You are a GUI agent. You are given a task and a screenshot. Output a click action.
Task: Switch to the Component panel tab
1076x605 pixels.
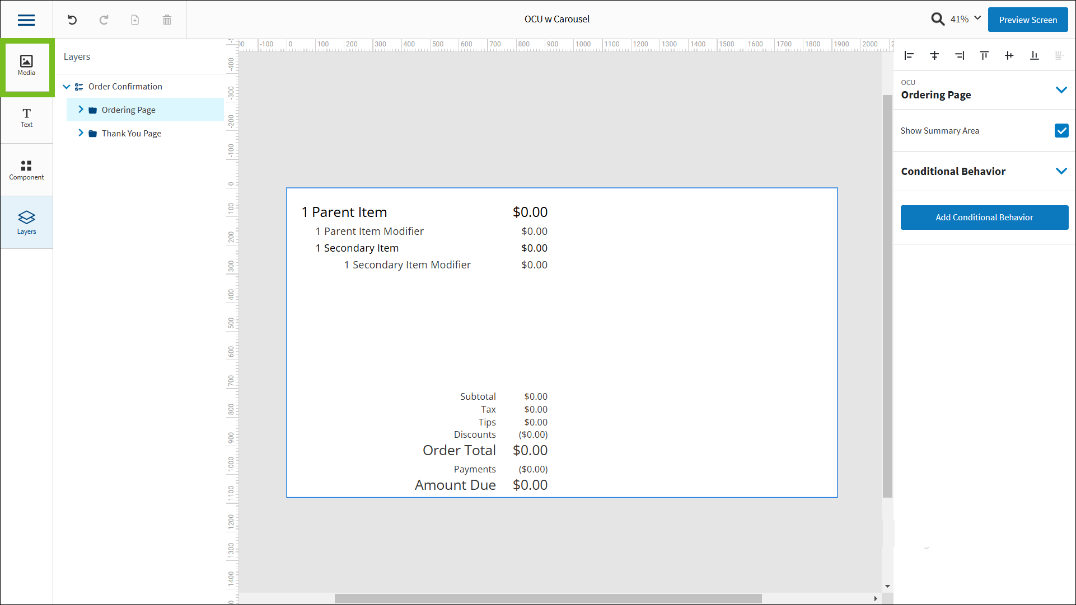click(x=26, y=170)
